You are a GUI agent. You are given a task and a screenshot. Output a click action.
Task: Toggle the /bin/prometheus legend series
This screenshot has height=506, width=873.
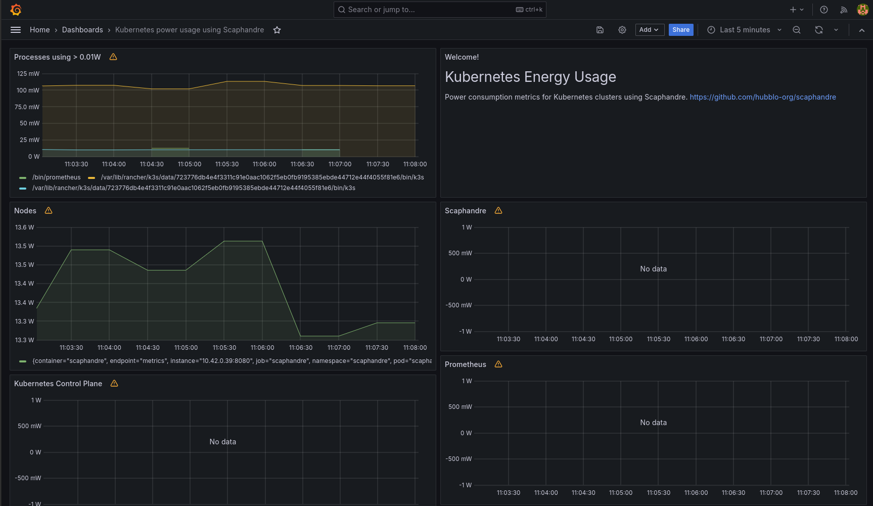coord(56,177)
